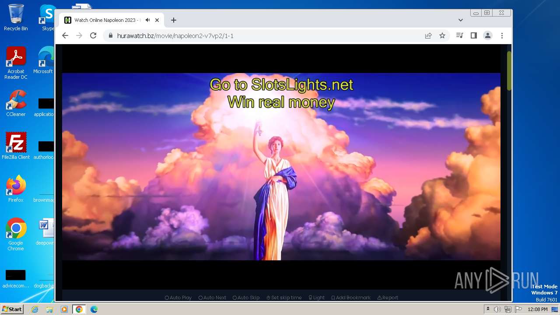Image resolution: width=560 pixels, height=315 pixels.
Task: Toggle Auto Play option
Action: click(x=178, y=297)
